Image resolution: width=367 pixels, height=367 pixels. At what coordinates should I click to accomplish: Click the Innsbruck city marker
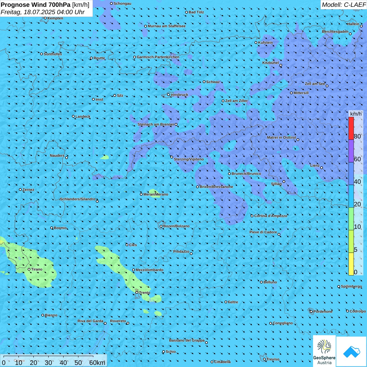[169, 95]
